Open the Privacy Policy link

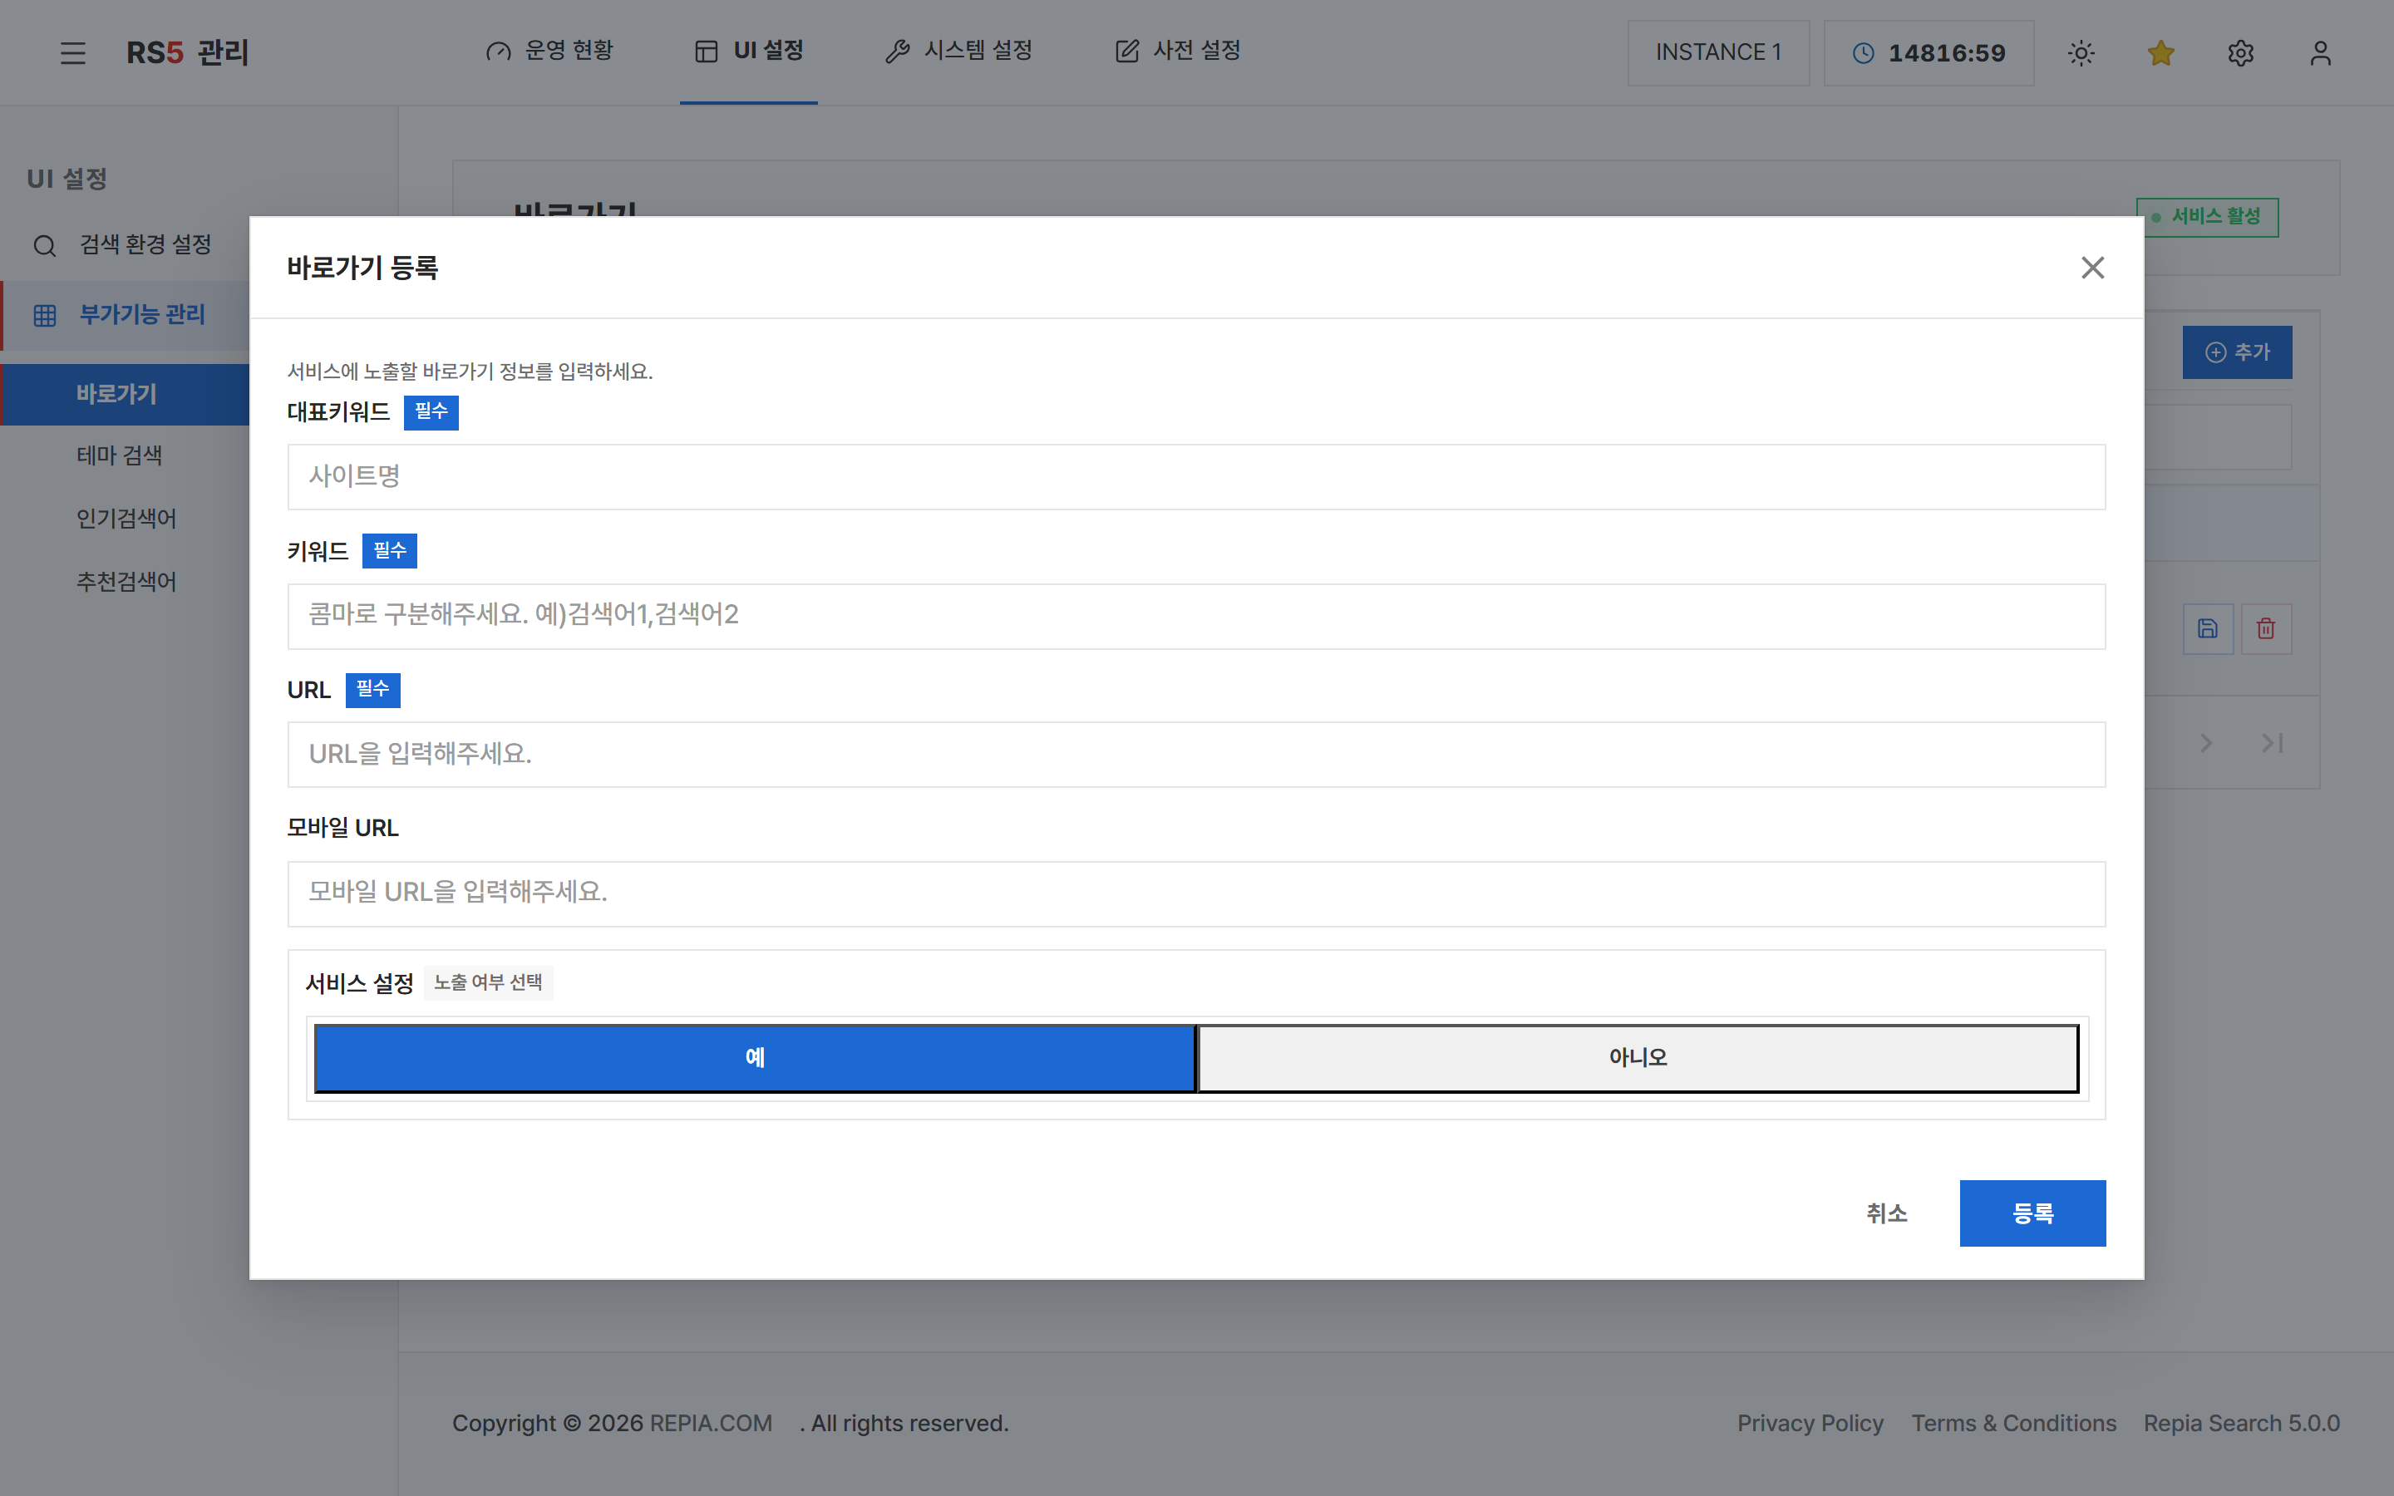tap(1810, 1423)
